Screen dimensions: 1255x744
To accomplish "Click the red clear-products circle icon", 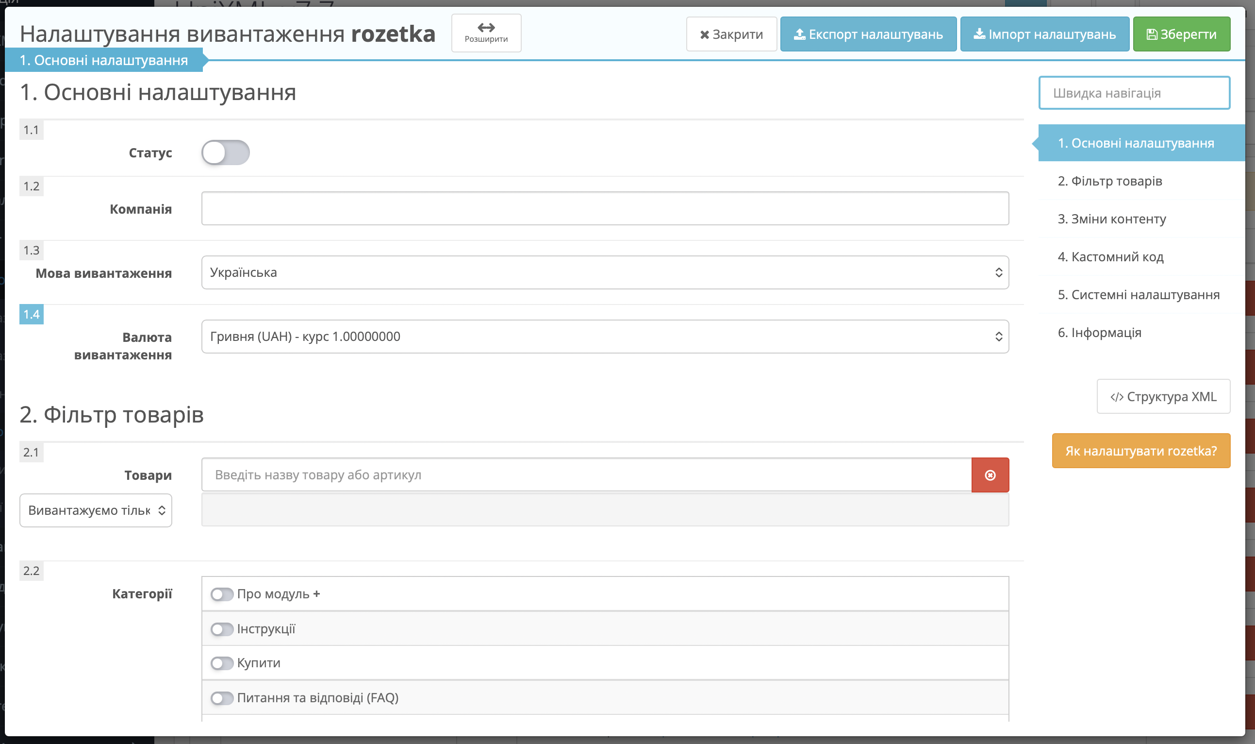I will tap(990, 475).
